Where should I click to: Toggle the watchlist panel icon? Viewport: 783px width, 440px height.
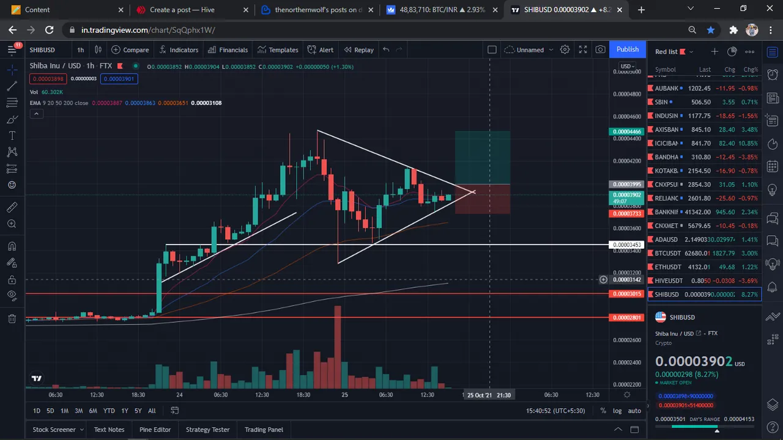[x=773, y=51]
